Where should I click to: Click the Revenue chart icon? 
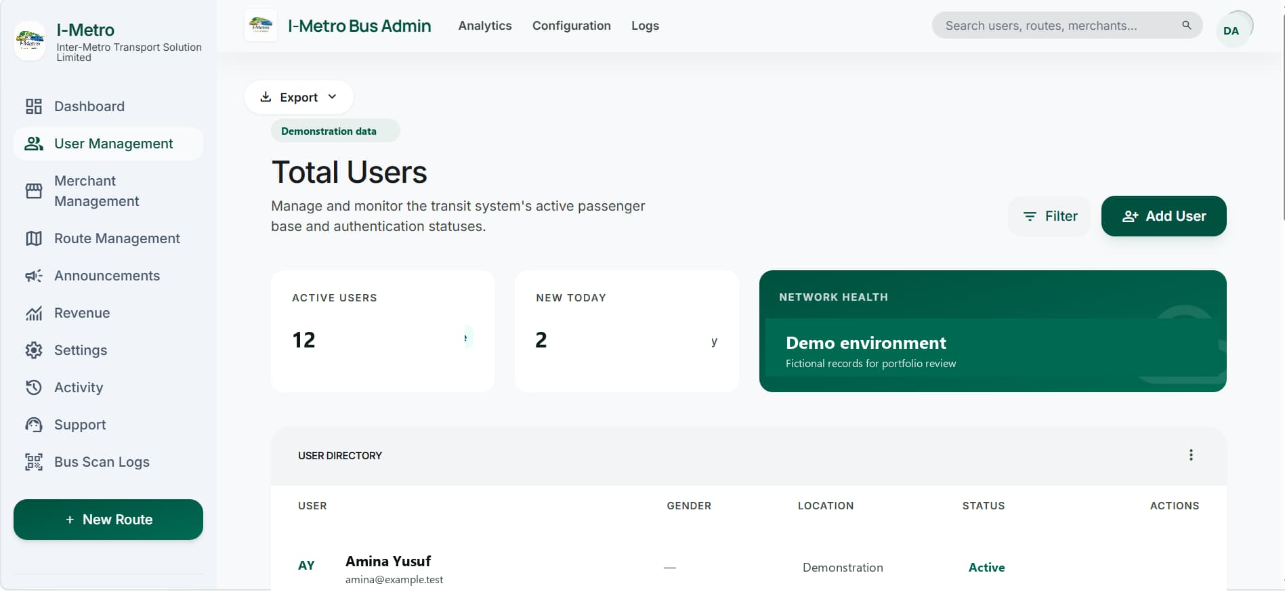pos(34,313)
